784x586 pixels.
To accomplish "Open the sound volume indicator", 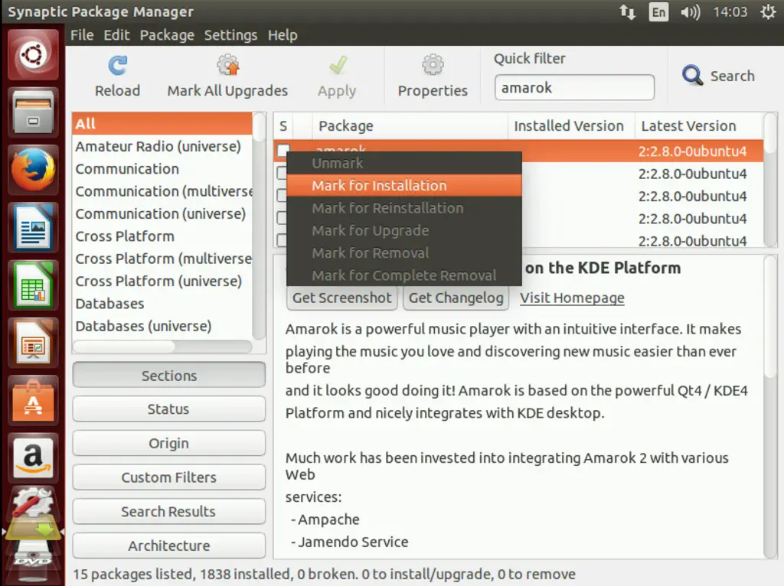I will pyautogui.click(x=690, y=11).
